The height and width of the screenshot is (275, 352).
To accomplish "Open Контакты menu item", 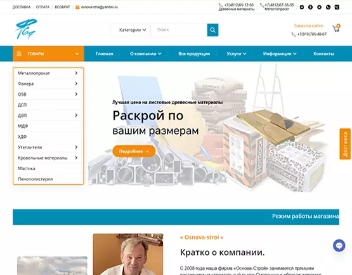I will [323, 54].
